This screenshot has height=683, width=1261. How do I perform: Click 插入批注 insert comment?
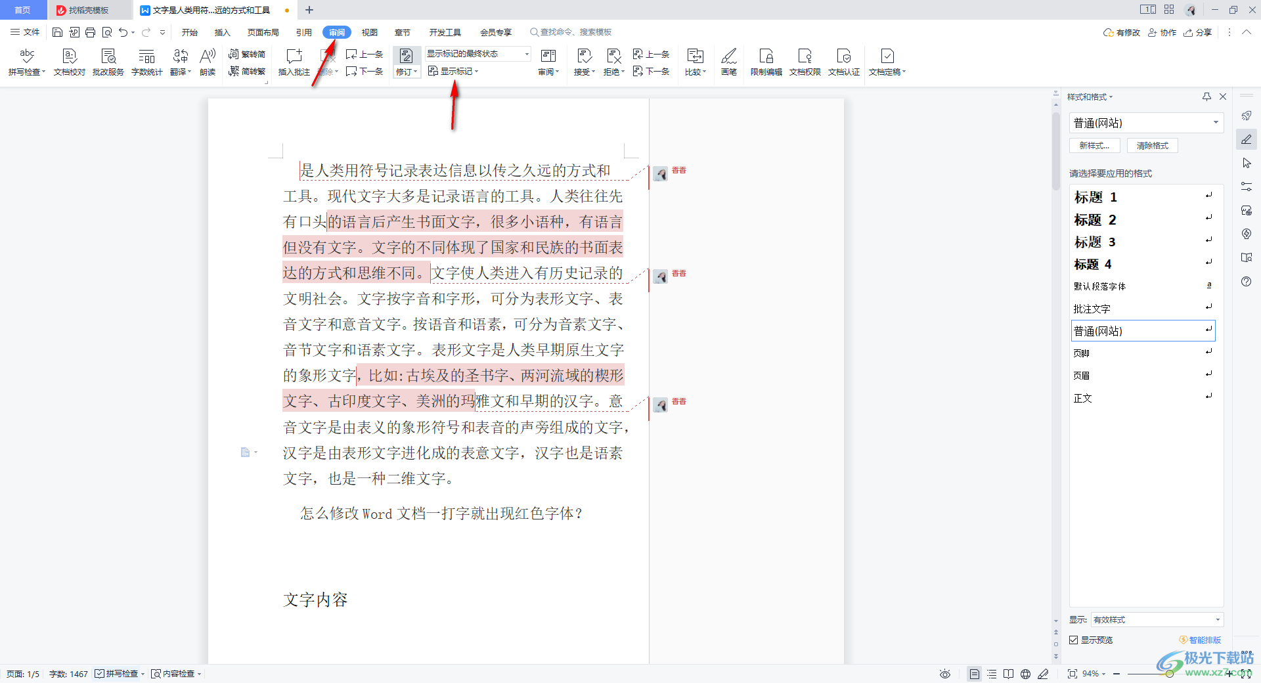pos(294,62)
